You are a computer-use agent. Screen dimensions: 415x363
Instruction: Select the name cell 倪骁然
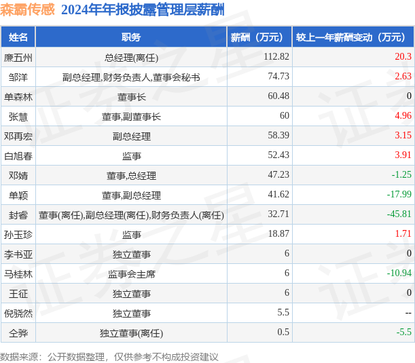point(18,313)
